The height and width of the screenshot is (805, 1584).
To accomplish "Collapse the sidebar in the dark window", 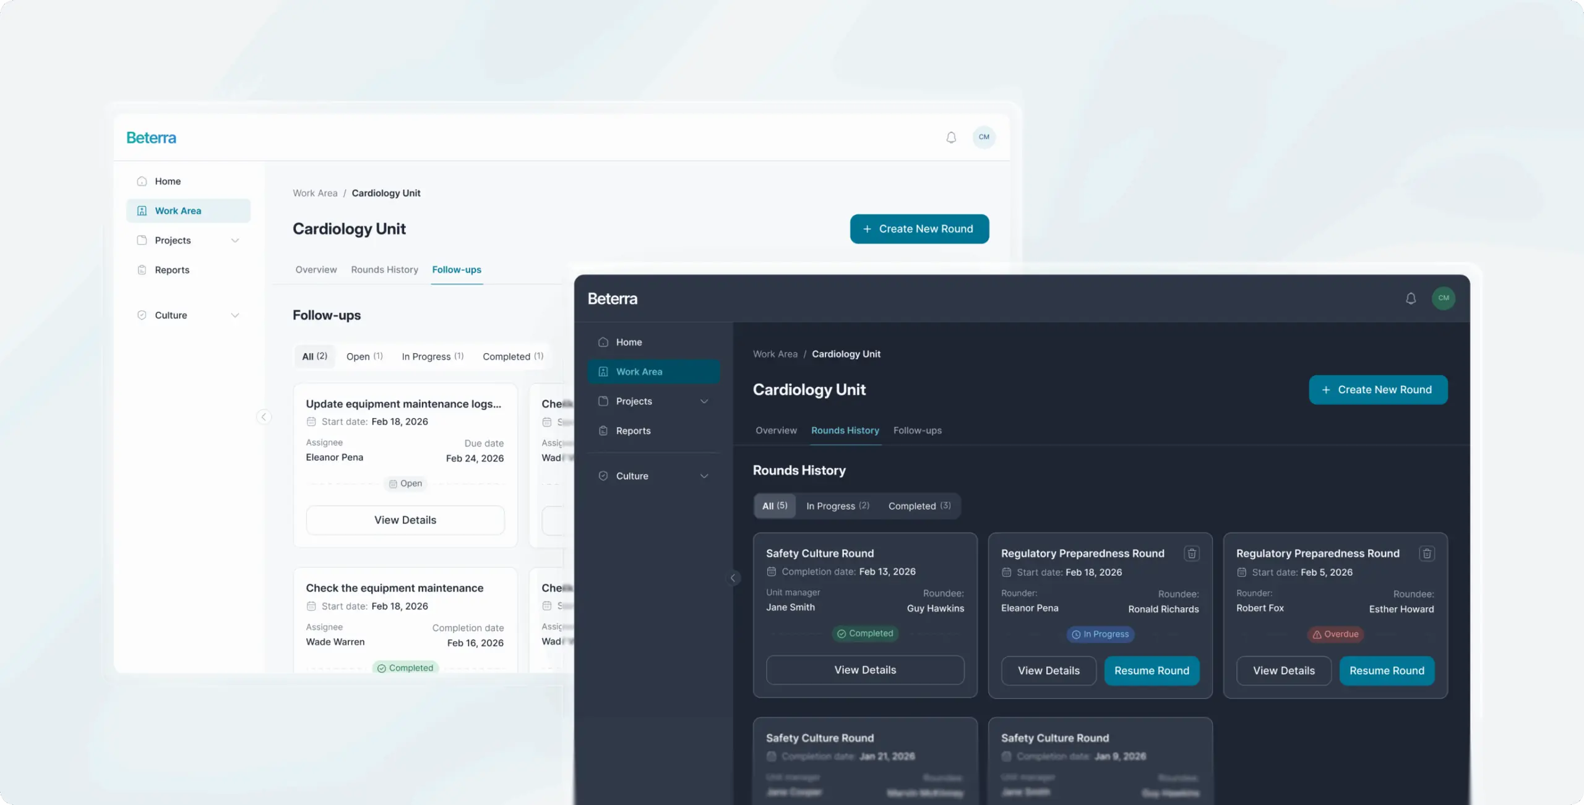I will point(733,578).
